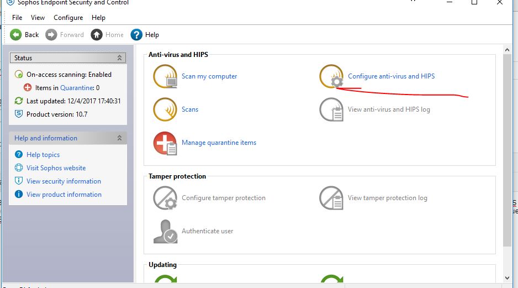Click the Sophos shield icon in title bar
The image size is (518, 288).
pos(10,2)
